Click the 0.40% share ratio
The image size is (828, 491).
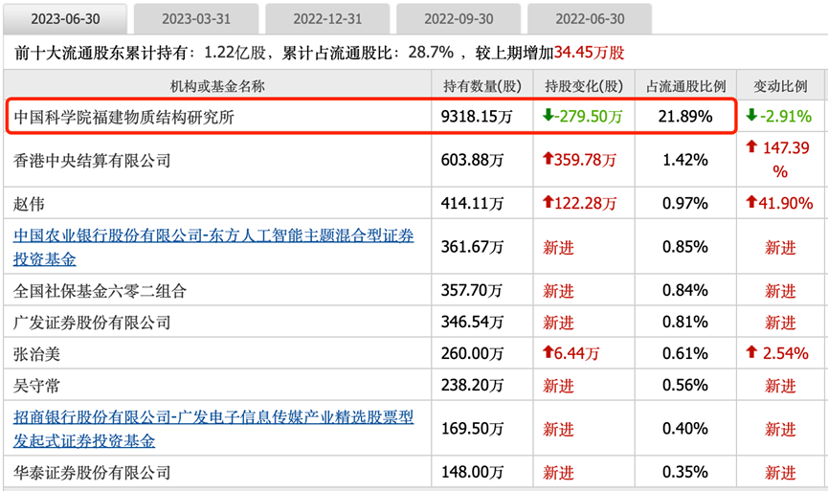tap(685, 428)
